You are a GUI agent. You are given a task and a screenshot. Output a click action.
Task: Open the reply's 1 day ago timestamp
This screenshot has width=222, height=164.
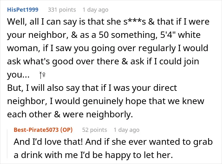click(x=127, y=130)
